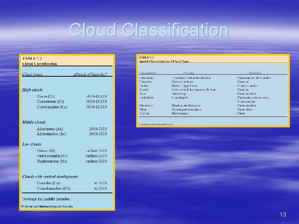Click the "Lenticularis" characteristic entry

(146, 97)
